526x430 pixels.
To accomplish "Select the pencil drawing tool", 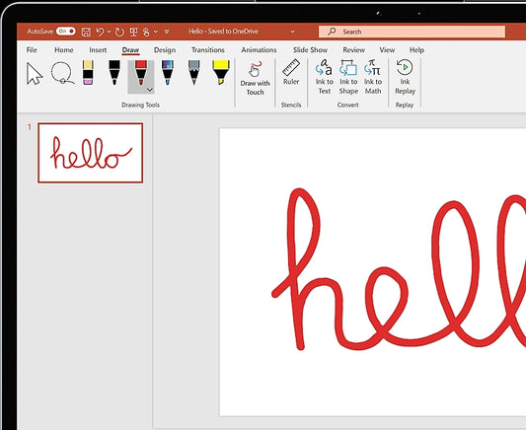I will pos(193,72).
